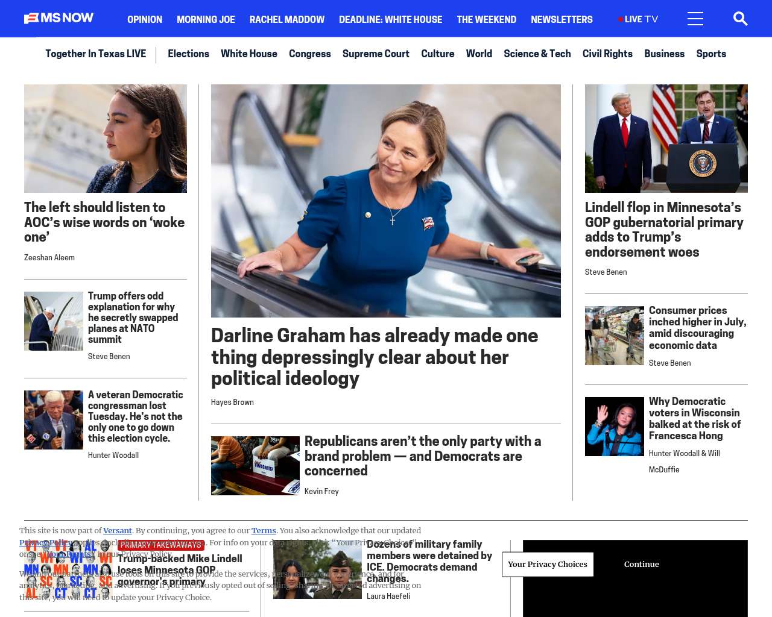Viewport: 772px width, 617px height.
Task: Follow the Versant link in privacy notice
Action: click(118, 530)
